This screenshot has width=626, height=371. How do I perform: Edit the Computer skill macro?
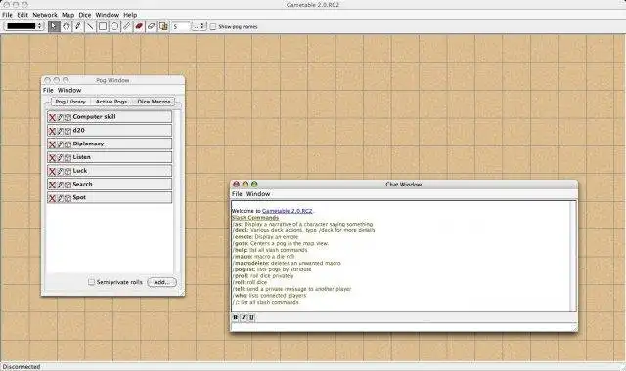(61, 117)
